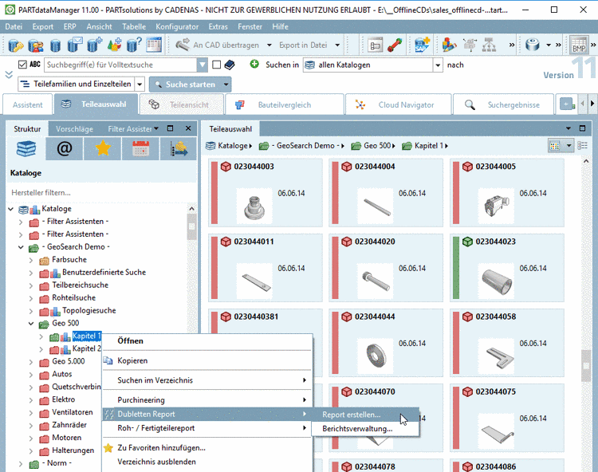Toggle the checkbox next to the book icon
598x472 pixels.
pos(217,65)
